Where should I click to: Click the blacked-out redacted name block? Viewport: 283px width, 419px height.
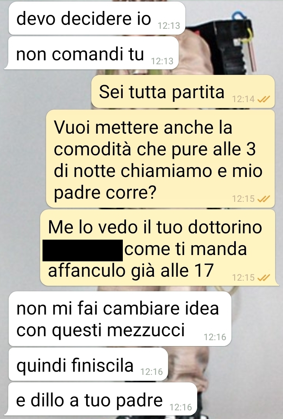(x=83, y=250)
